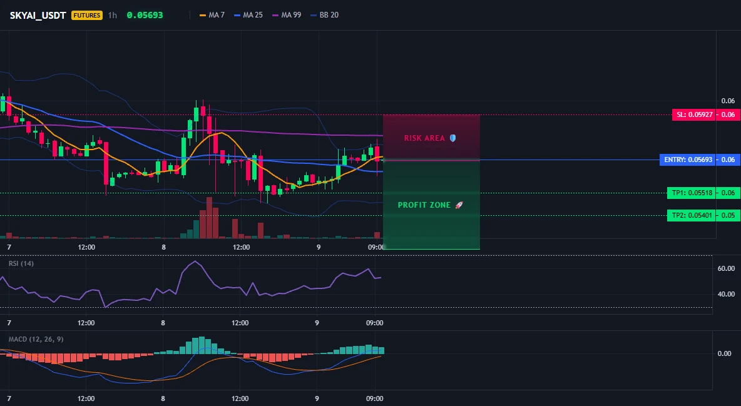The width and height of the screenshot is (741, 406).
Task: Click the 09:00 label on price chart axis
Action: point(376,247)
